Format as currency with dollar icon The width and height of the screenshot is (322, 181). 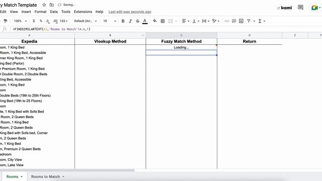pyautogui.click(x=34, y=21)
